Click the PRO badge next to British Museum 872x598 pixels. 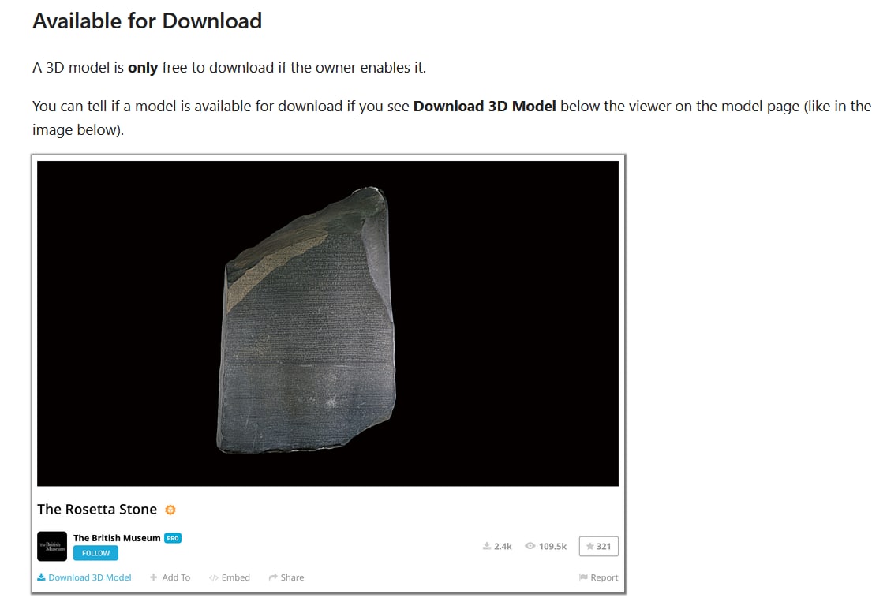point(173,538)
